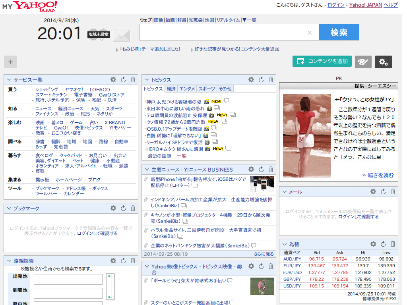
Task: Click コンテンツを追加 button
Action: click(x=322, y=61)
